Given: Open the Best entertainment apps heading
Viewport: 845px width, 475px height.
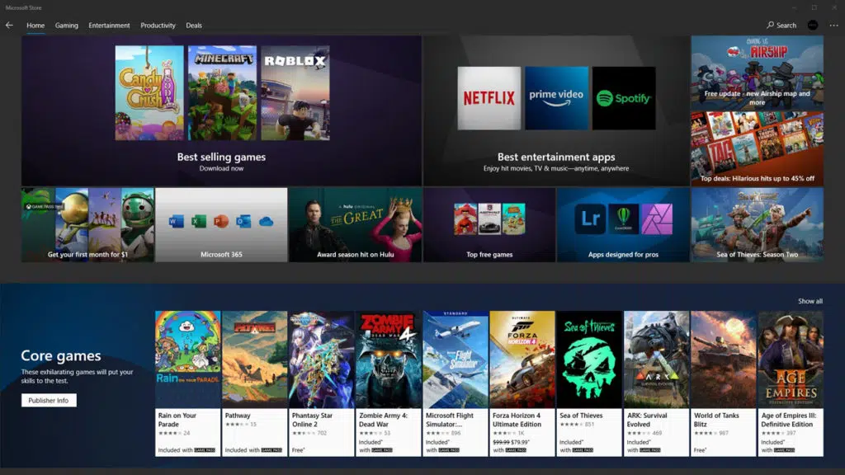Looking at the screenshot, I should click(556, 157).
